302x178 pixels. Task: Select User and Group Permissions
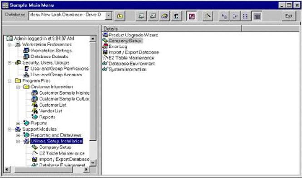[x=59, y=69]
